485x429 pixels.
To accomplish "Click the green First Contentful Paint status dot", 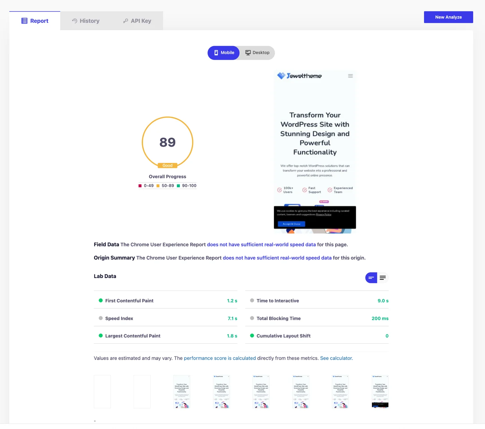I will [100, 300].
